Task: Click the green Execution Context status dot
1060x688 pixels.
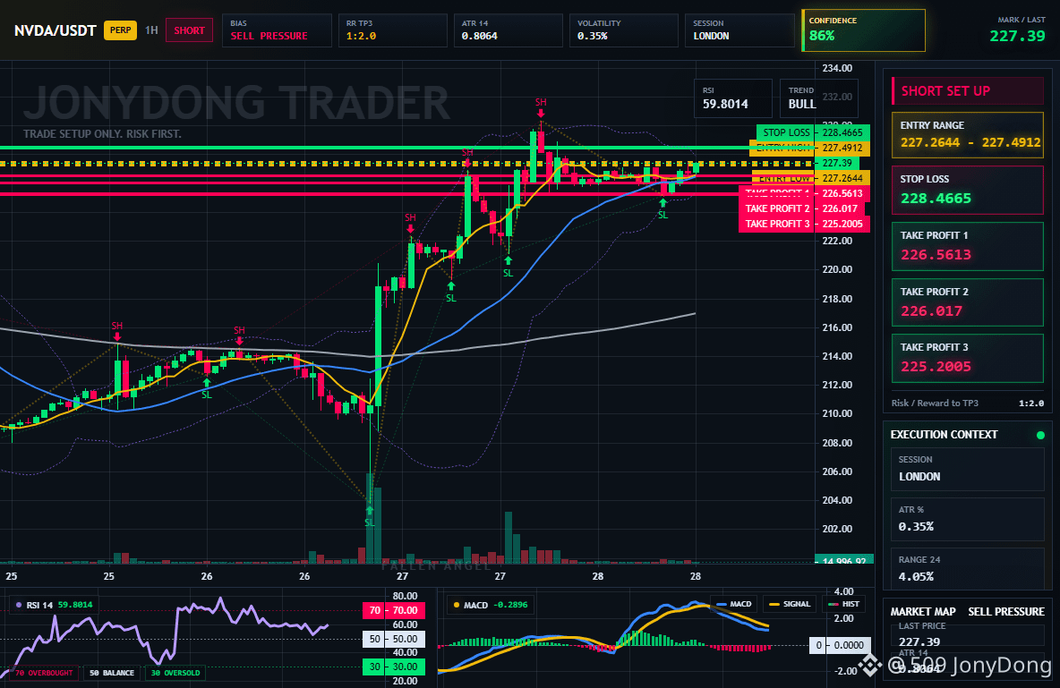Action: tap(1040, 435)
